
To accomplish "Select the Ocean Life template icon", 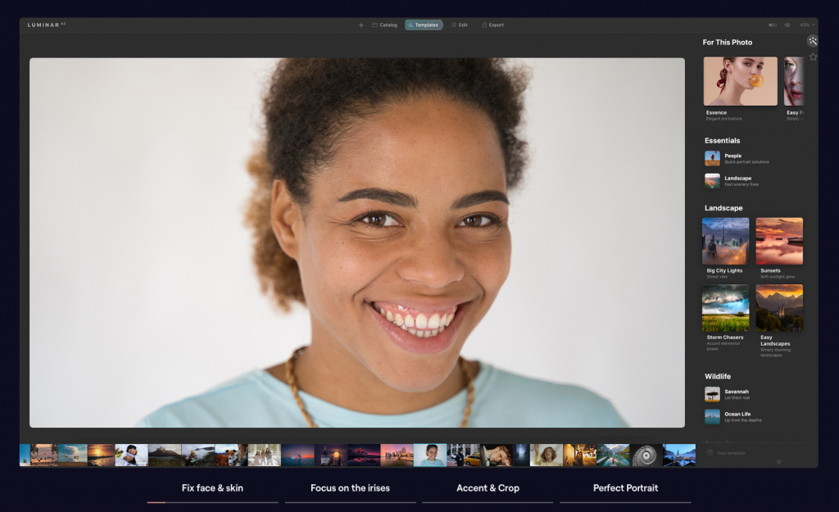I will click(710, 416).
